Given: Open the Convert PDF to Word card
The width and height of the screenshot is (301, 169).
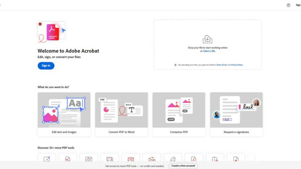Looking at the screenshot, I should click(x=121, y=114).
